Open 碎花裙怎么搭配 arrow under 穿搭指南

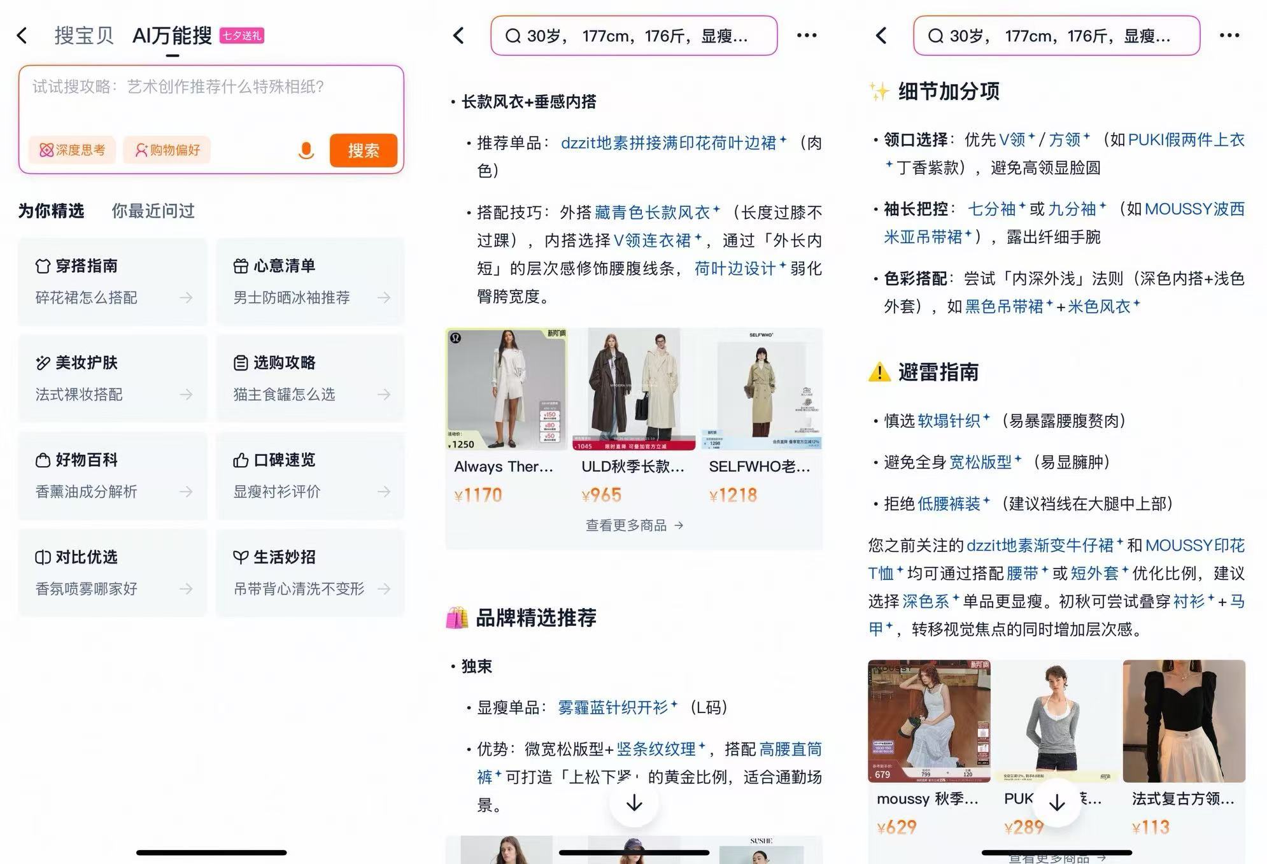tap(186, 297)
